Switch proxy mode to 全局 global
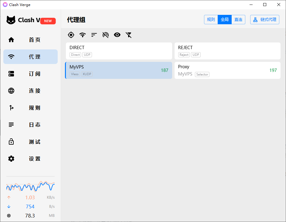Viewport: 286px width, 222px height. coord(225,19)
